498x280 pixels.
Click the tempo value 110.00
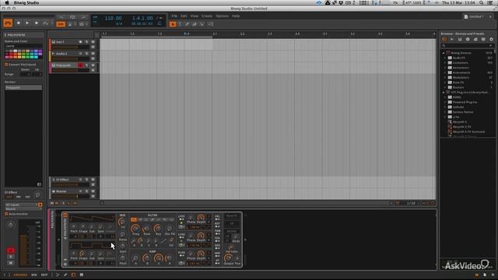click(x=114, y=19)
